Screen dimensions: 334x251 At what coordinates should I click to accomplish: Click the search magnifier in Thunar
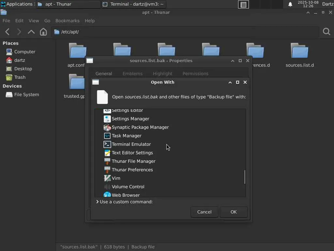pyautogui.click(x=326, y=32)
